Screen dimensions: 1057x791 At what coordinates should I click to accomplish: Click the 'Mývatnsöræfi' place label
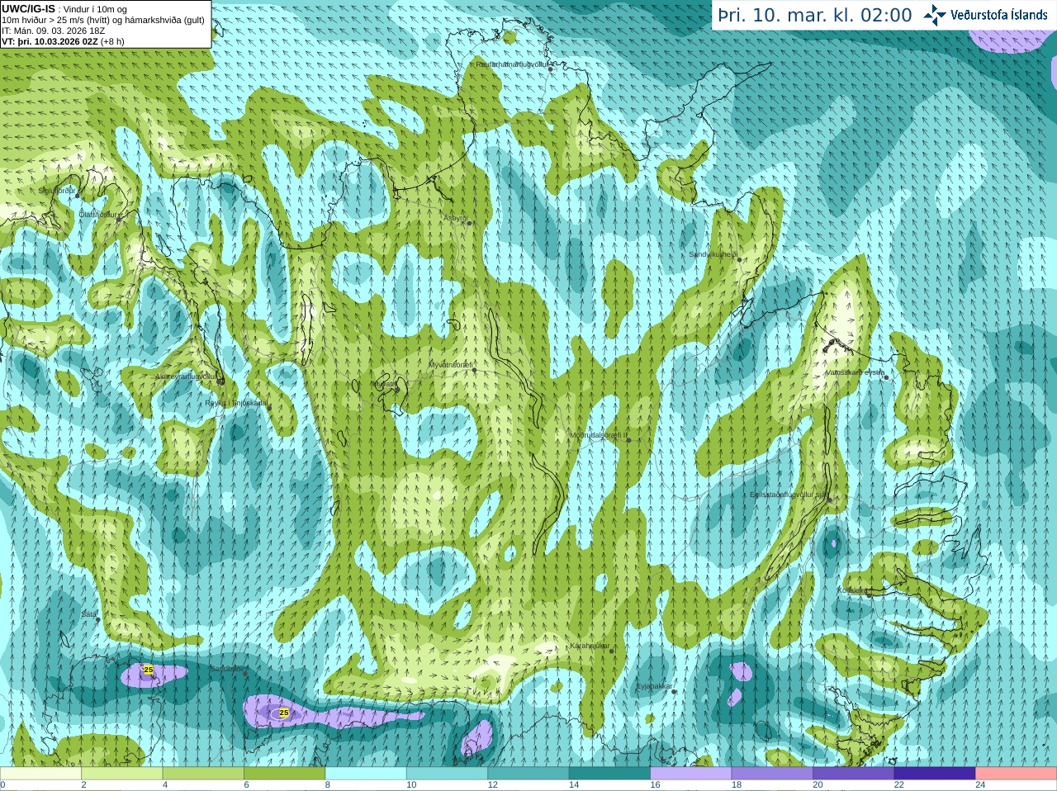pyautogui.click(x=450, y=364)
